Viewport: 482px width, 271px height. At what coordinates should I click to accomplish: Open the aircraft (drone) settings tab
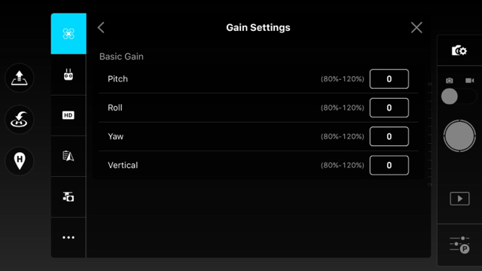[x=69, y=34]
